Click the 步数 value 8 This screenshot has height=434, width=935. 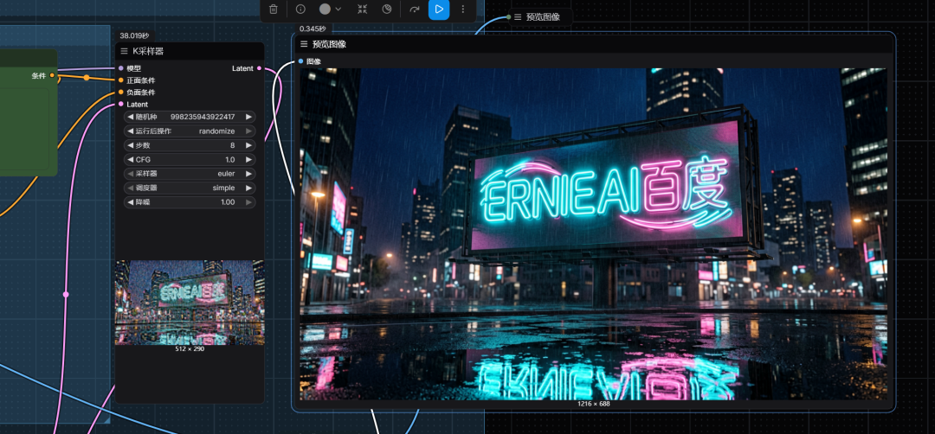click(233, 145)
